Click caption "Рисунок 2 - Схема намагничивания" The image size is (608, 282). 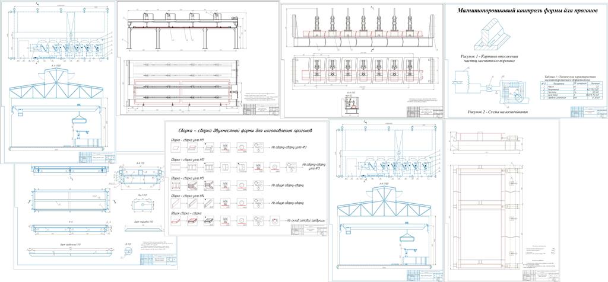(498, 112)
